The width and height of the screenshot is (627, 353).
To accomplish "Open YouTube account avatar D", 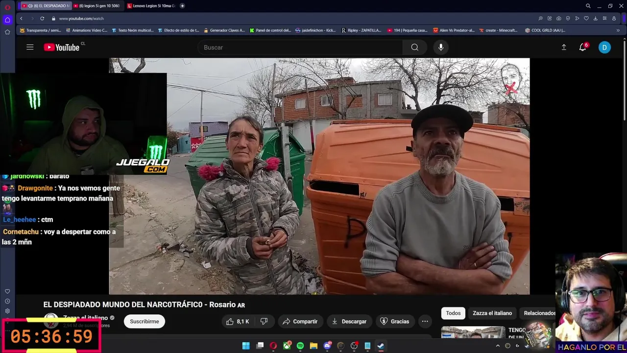I will click(604, 47).
